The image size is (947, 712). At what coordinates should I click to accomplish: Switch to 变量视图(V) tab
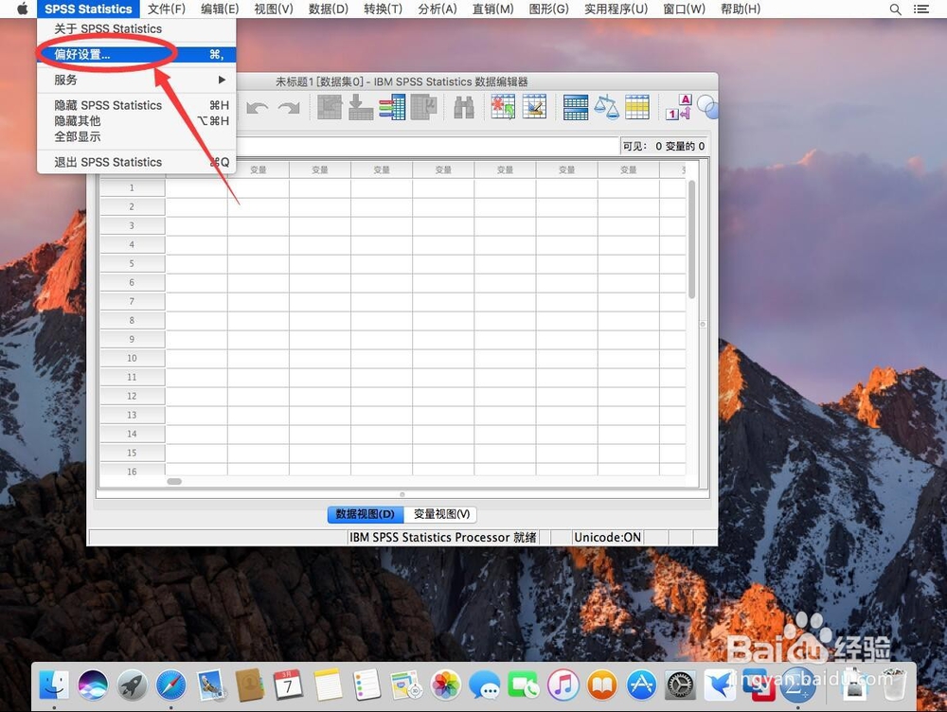[x=441, y=514]
